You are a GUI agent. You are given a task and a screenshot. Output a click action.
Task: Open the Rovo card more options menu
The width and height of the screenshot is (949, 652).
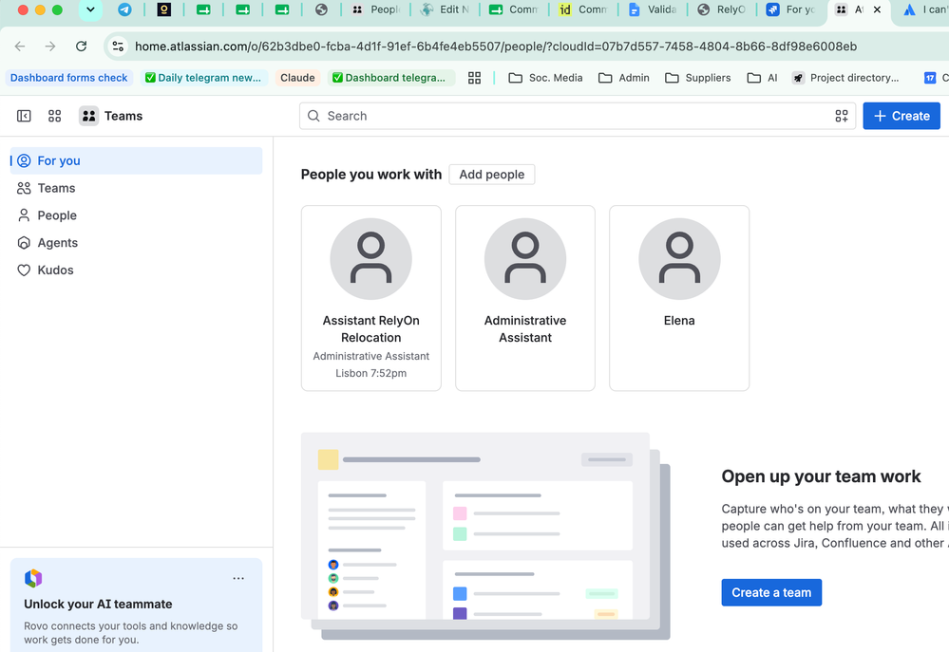[238, 578]
